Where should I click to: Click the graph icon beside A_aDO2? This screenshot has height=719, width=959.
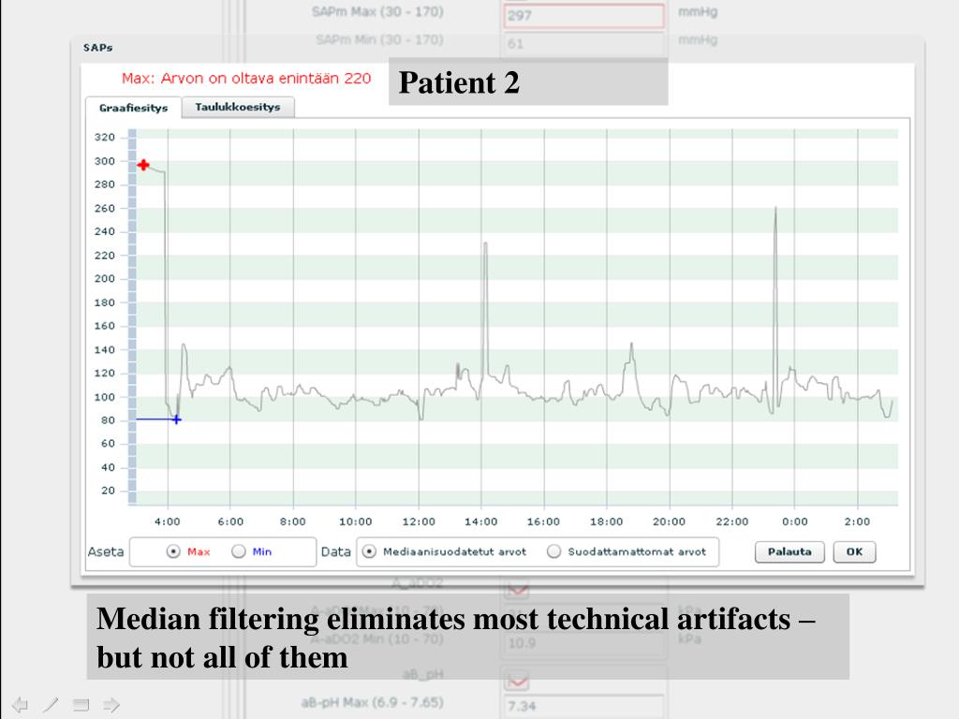pyautogui.click(x=517, y=588)
